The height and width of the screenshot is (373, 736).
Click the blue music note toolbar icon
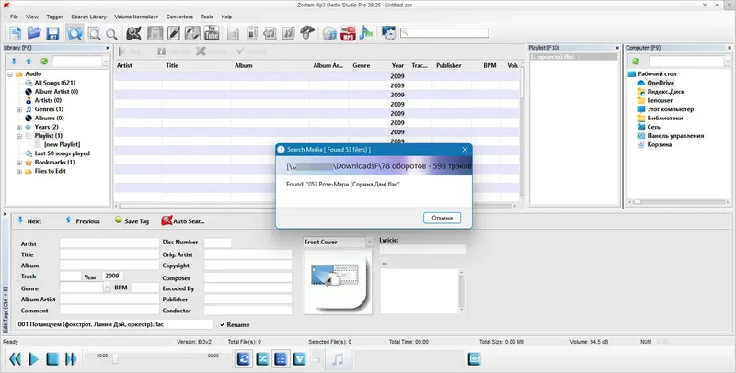(365, 33)
